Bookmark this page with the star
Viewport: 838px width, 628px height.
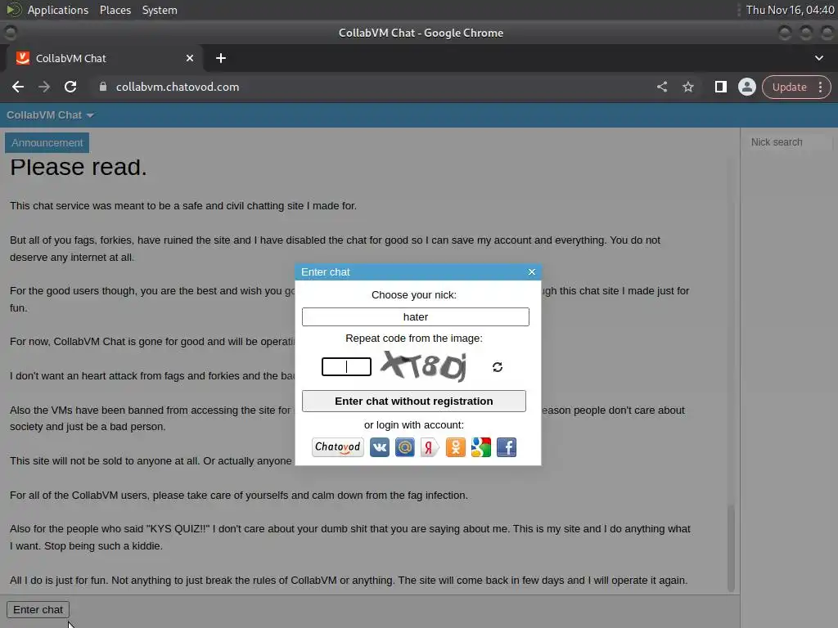[x=687, y=87]
